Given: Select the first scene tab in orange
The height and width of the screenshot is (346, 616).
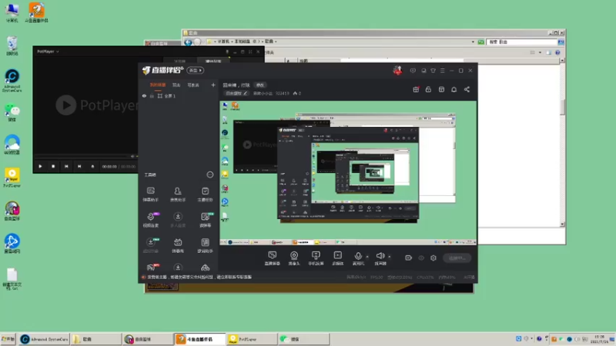Looking at the screenshot, I should pyautogui.click(x=158, y=85).
